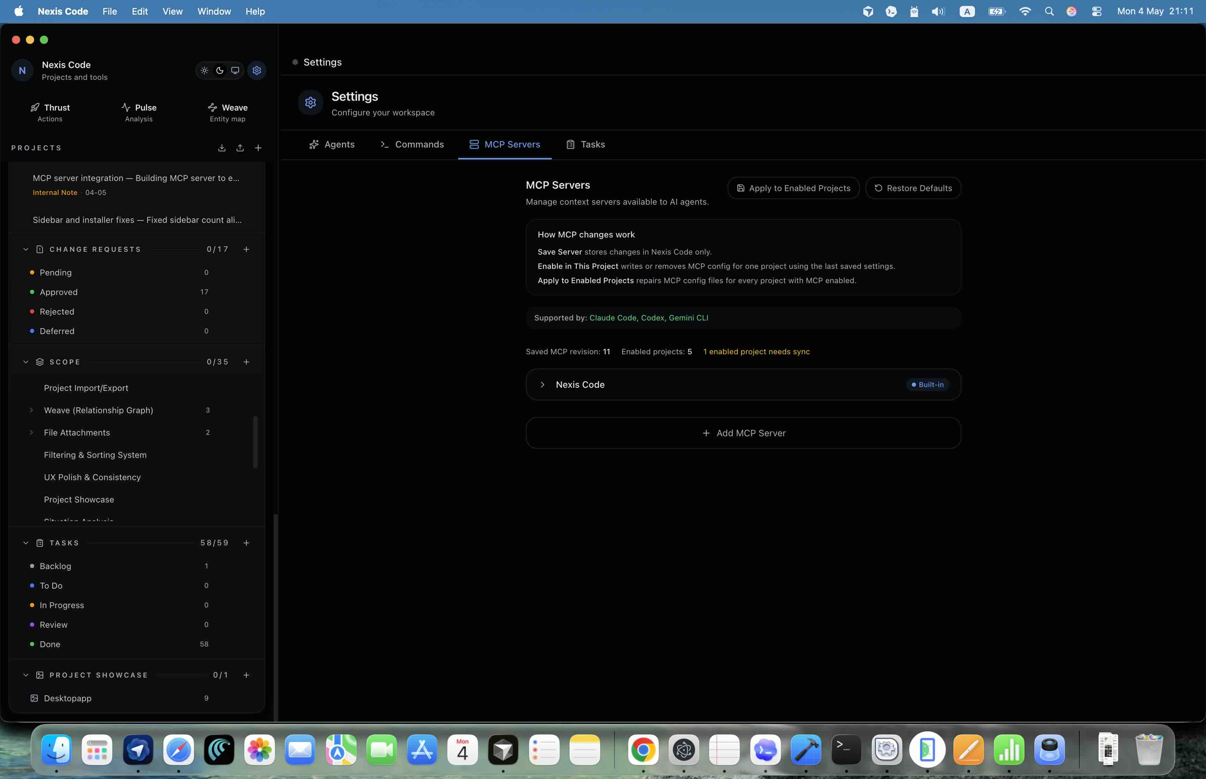Open the File menu
The height and width of the screenshot is (779, 1206).
coord(110,12)
